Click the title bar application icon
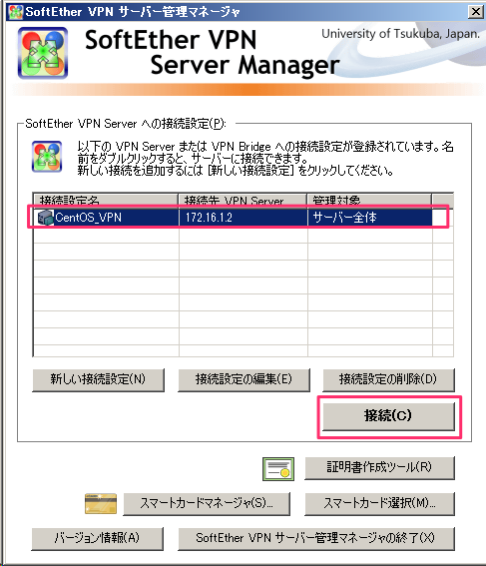 16,12
